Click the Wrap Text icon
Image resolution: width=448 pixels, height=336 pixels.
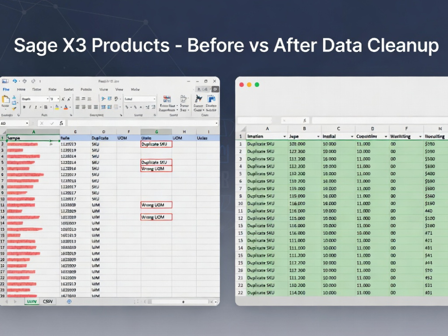point(110,99)
